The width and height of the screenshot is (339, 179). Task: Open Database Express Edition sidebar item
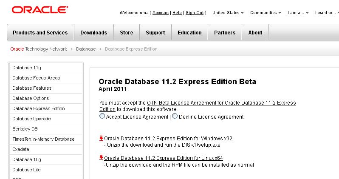pyautogui.click(x=39, y=108)
